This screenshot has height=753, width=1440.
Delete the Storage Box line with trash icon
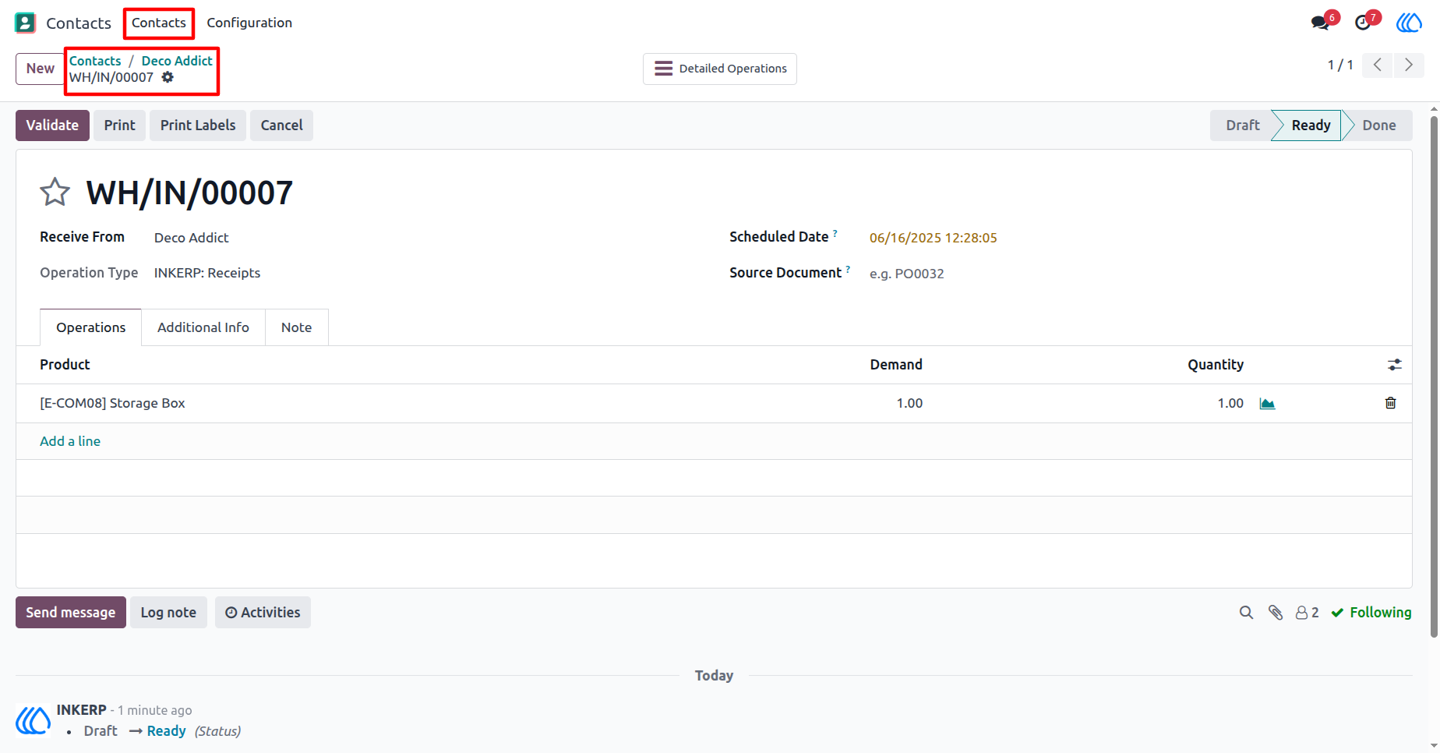click(x=1390, y=403)
